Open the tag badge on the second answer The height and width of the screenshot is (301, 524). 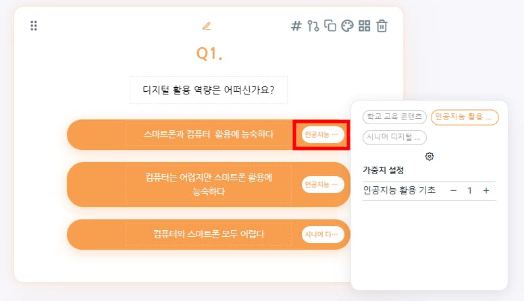[x=323, y=184]
